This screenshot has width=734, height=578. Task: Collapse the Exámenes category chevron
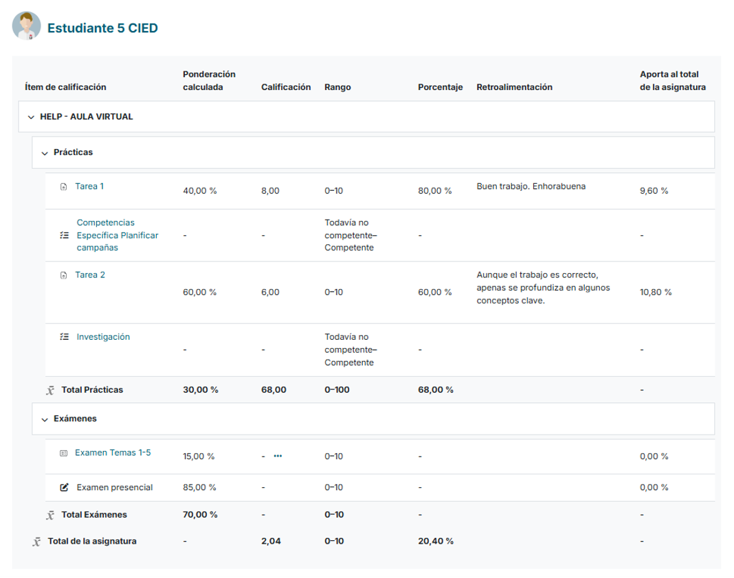tap(45, 419)
